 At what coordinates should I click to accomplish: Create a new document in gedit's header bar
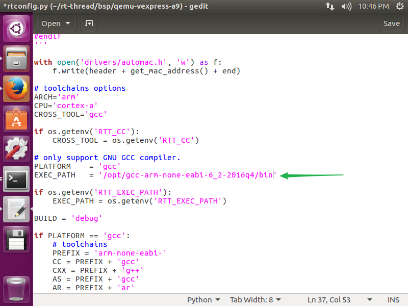[89, 23]
